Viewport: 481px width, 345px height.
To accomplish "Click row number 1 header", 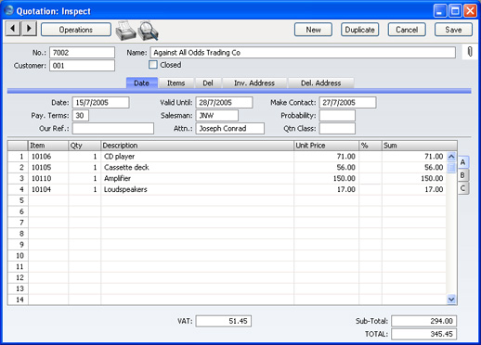I will (18, 157).
